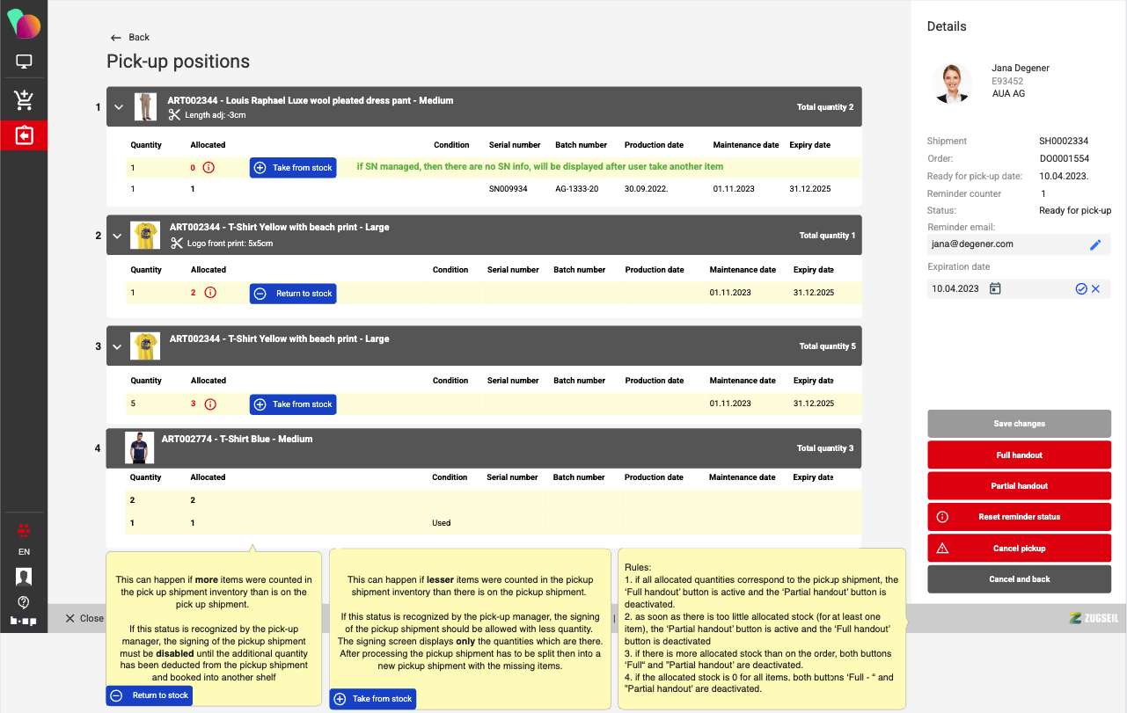
Task: Open the calendar icon in Expiration date
Action: click(x=995, y=288)
